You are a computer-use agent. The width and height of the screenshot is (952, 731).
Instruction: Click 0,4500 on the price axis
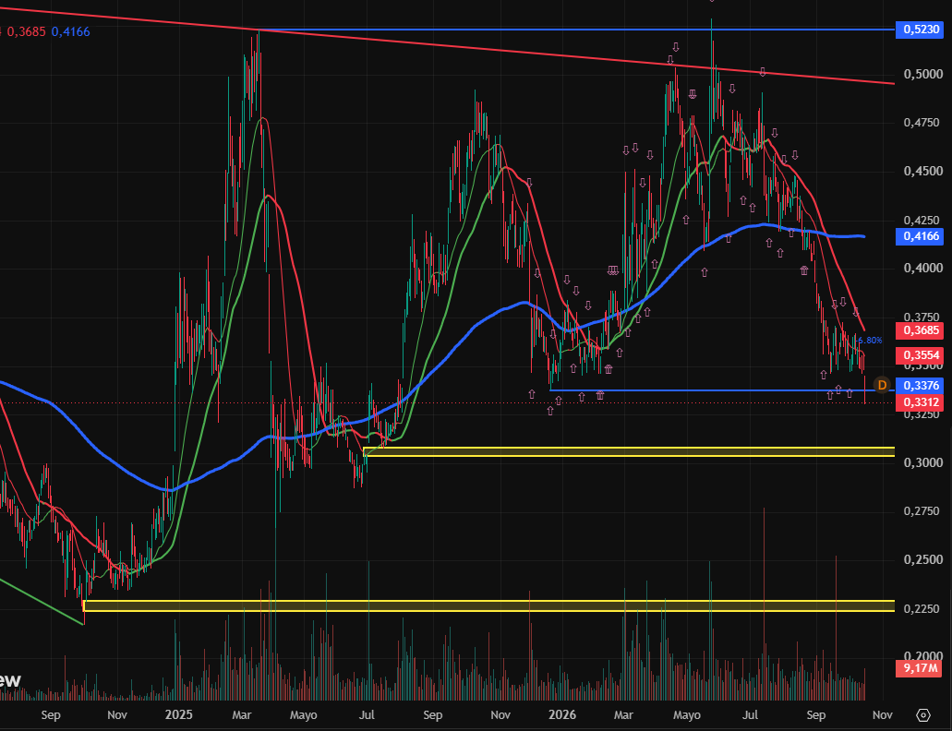point(922,171)
